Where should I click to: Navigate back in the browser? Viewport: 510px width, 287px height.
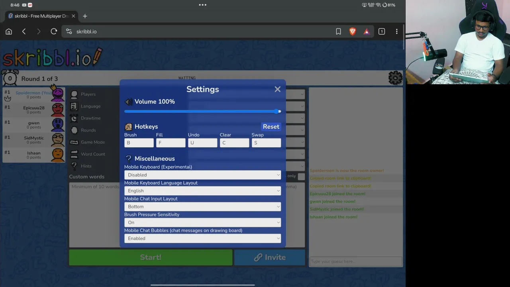click(24, 31)
